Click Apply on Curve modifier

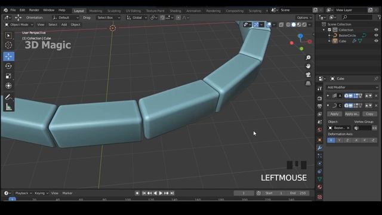click(x=334, y=114)
